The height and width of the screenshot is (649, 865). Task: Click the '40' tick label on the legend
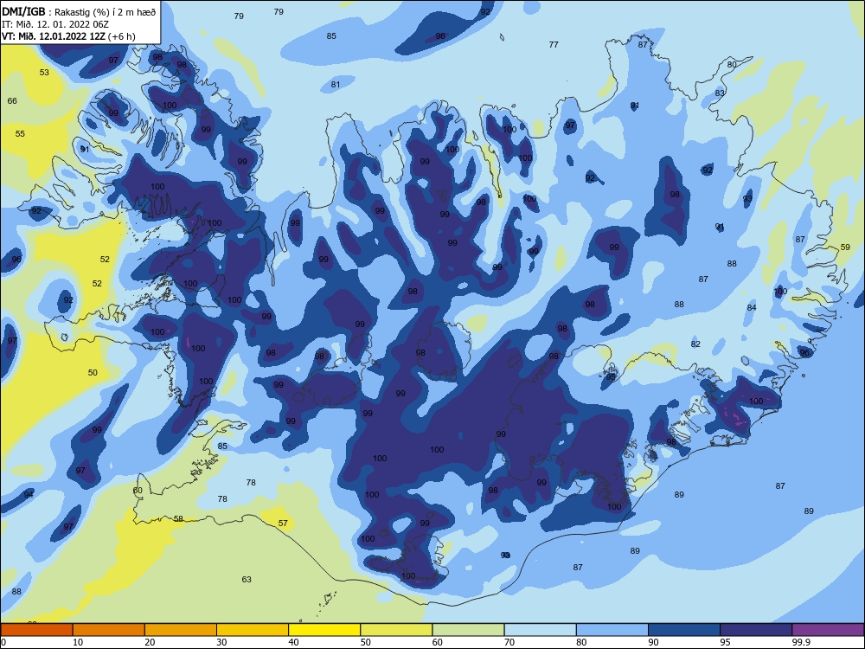pos(293,642)
